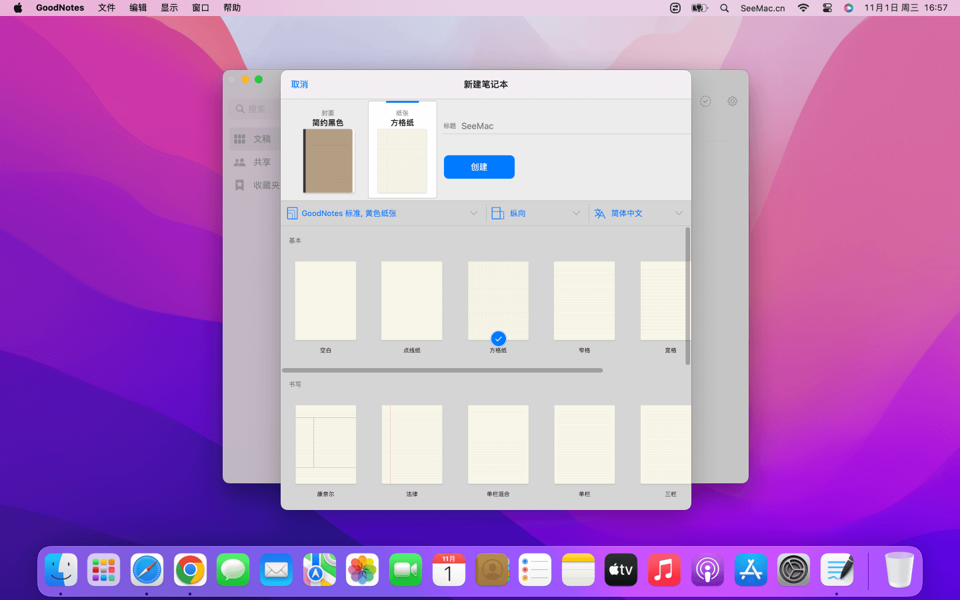Open Notes app in dock
This screenshot has width=960, height=600.
point(578,570)
